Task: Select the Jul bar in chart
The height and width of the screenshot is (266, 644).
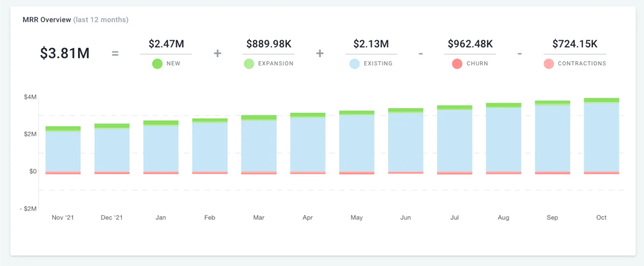Action: tap(454, 140)
